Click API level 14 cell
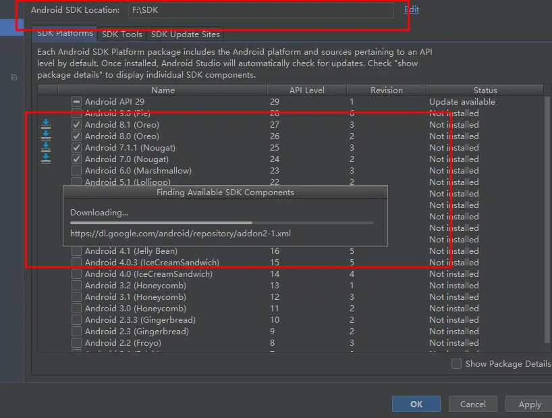Image resolution: width=552 pixels, height=418 pixels. [274, 274]
